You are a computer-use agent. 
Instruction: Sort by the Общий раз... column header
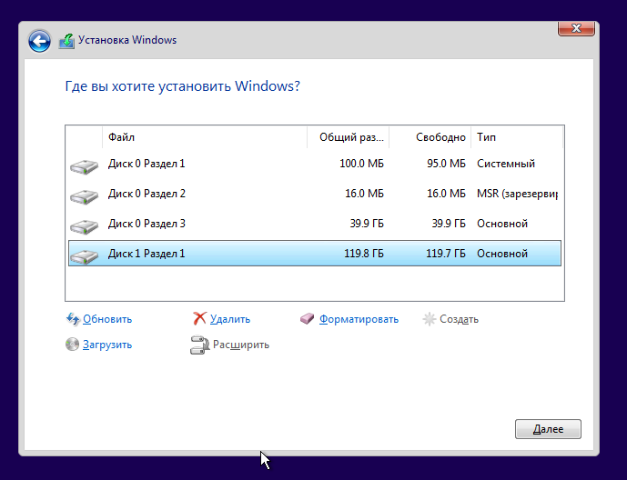pos(349,137)
